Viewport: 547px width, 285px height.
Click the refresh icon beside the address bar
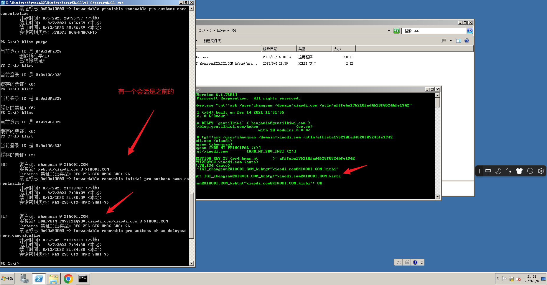pyautogui.click(x=396, y=31)
